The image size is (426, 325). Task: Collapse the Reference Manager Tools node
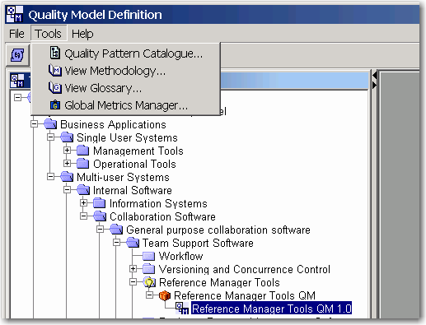[133, 282]
